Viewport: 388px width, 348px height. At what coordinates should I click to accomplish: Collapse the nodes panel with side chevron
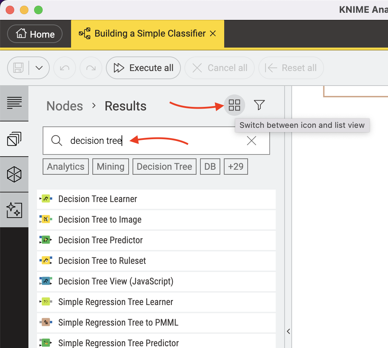288,331
